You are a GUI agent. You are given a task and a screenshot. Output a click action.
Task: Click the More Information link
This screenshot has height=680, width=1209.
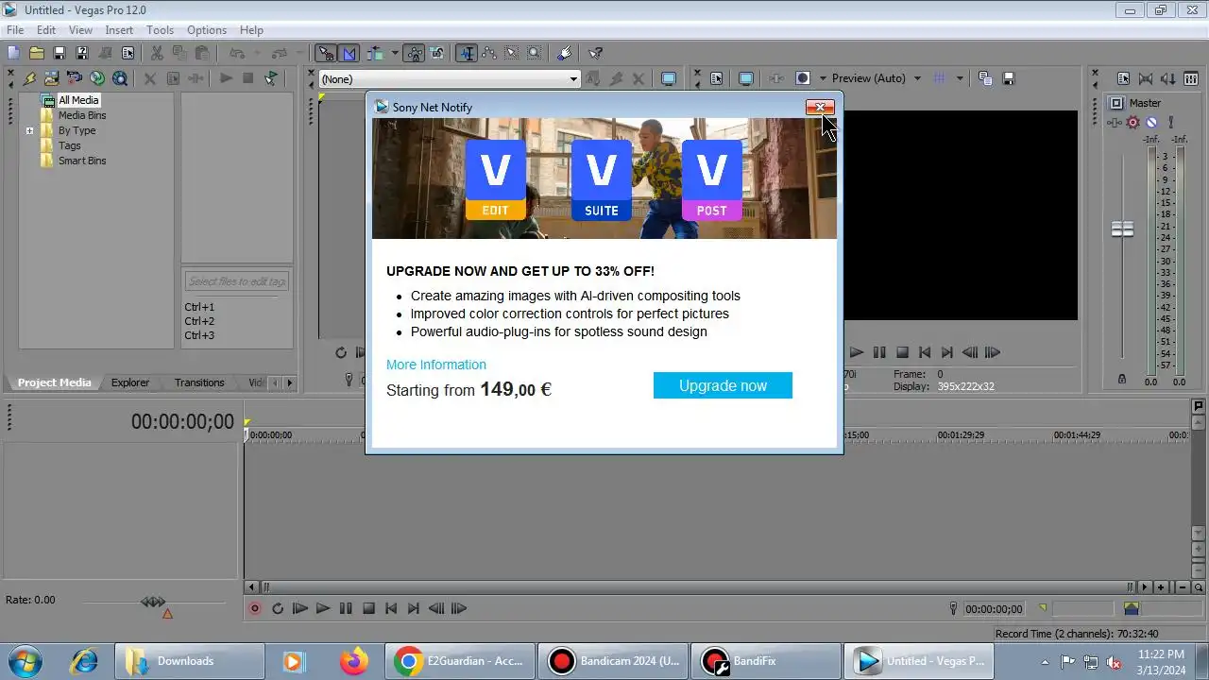click(x=436, y=365)
